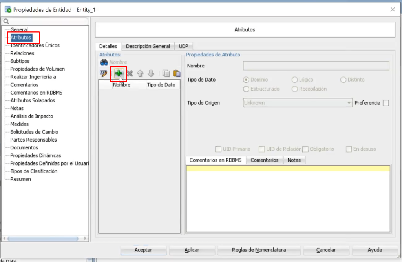
Task: Move attribute up with up arrow
Action: click(140, 73)
